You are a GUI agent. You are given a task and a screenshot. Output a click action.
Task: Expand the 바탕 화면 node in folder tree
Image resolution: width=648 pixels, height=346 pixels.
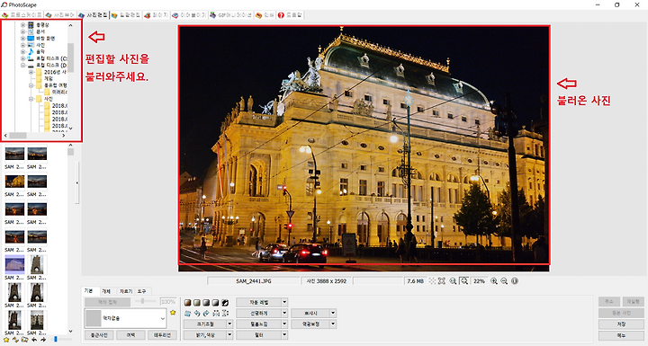click(x=23, y=39)
